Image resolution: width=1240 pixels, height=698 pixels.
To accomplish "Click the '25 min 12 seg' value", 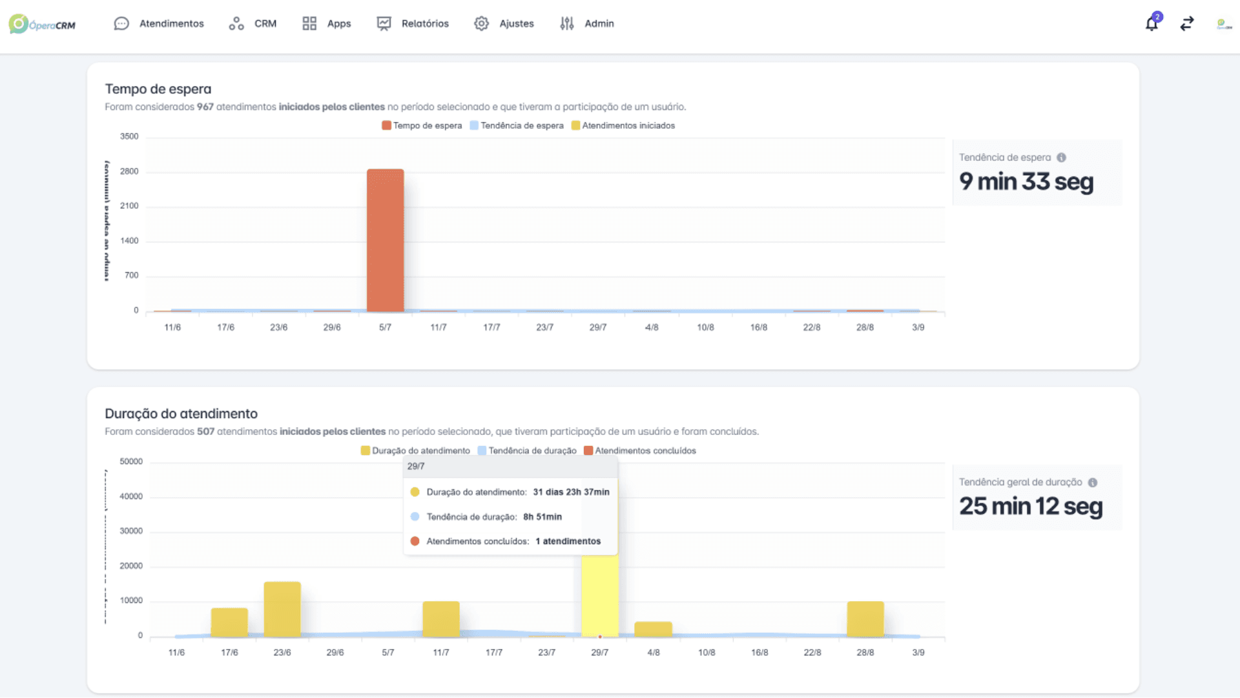I will (x=1031, y=507).
